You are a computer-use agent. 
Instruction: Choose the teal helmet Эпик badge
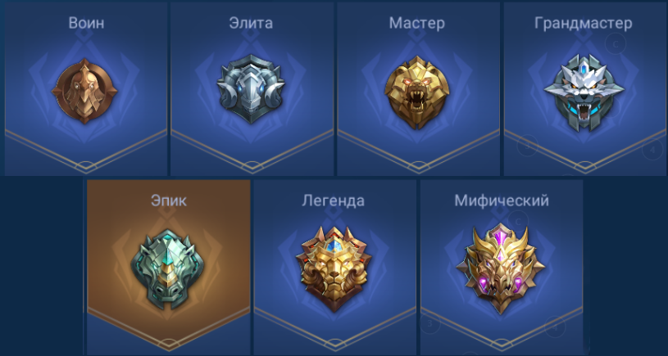167,269
